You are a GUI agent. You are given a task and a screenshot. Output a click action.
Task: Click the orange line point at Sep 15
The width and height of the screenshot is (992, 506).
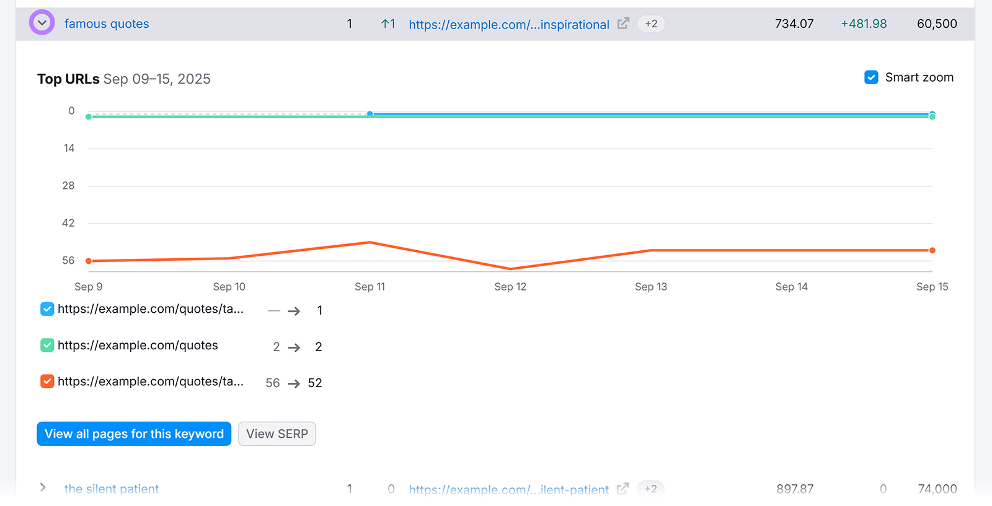[x=932, y=250]
